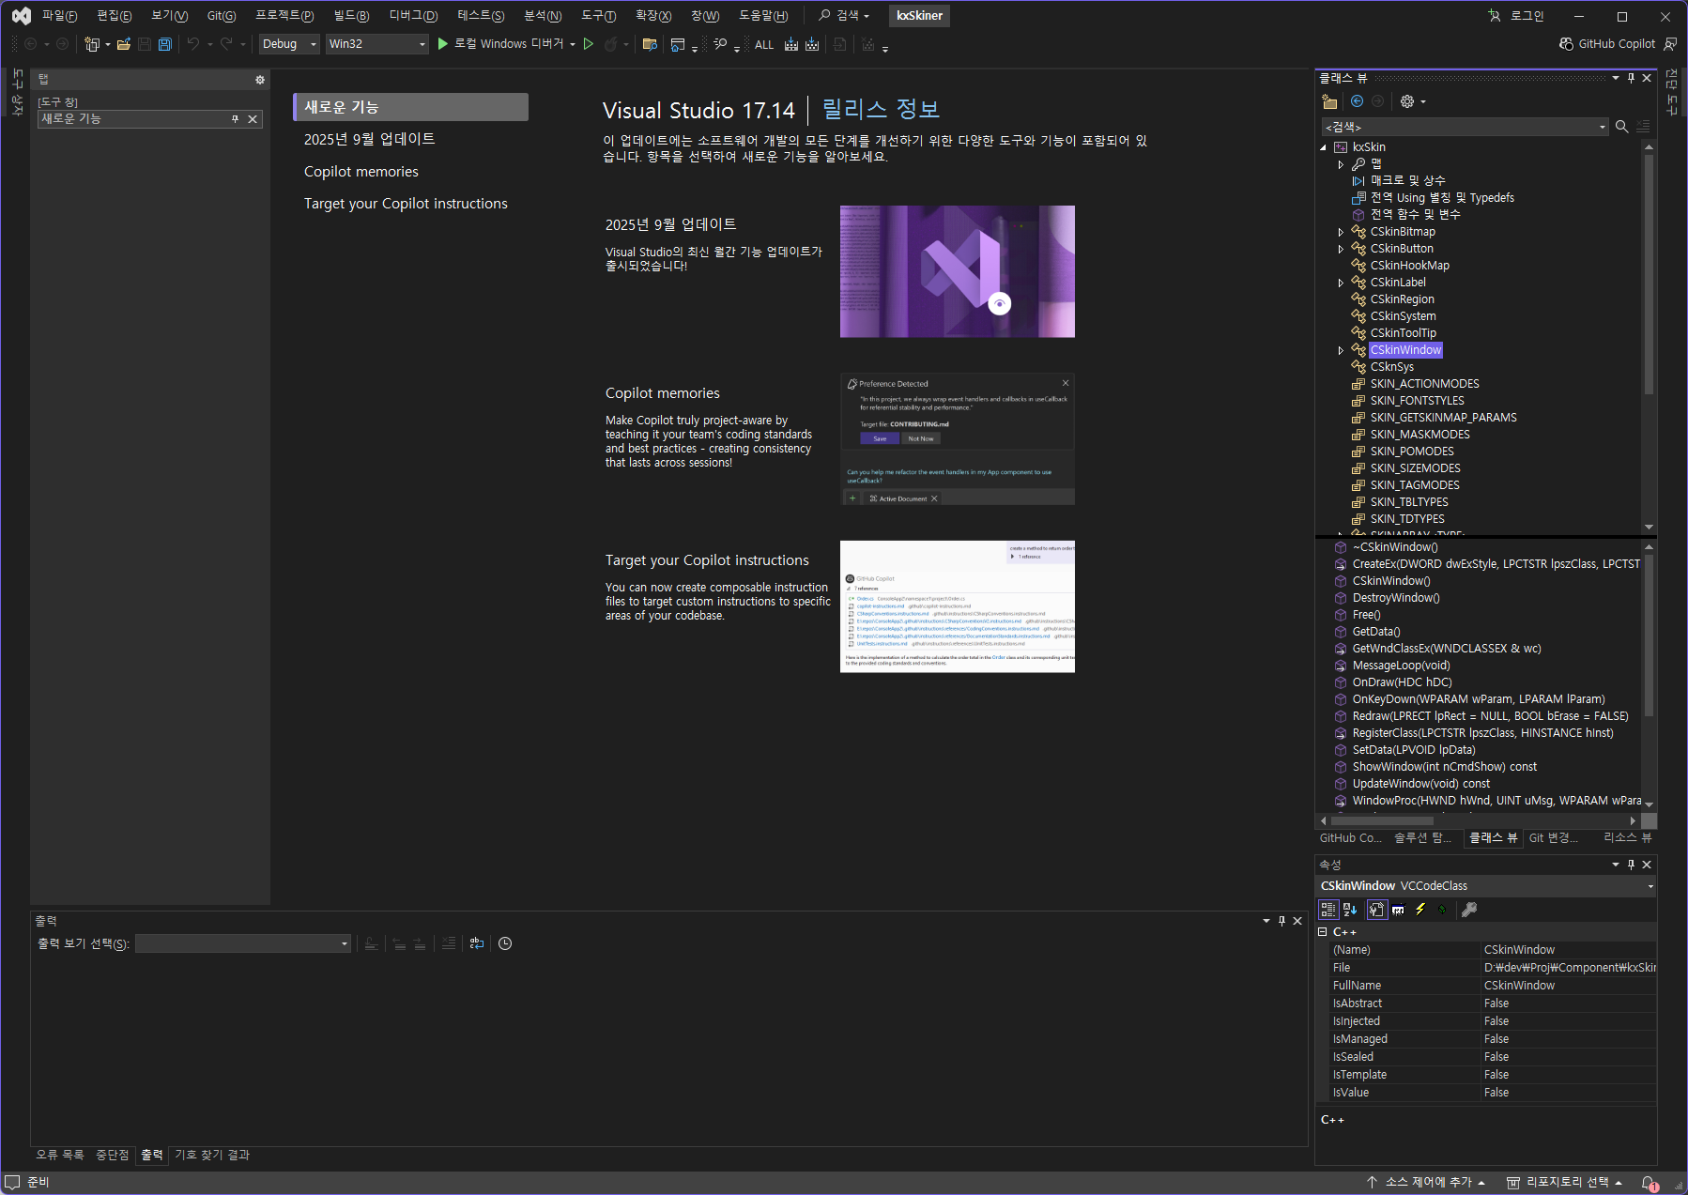Select Copilot memories in sidebar list
Image resolution: width=1688 pixels, height=1195 pixels.
361,172
